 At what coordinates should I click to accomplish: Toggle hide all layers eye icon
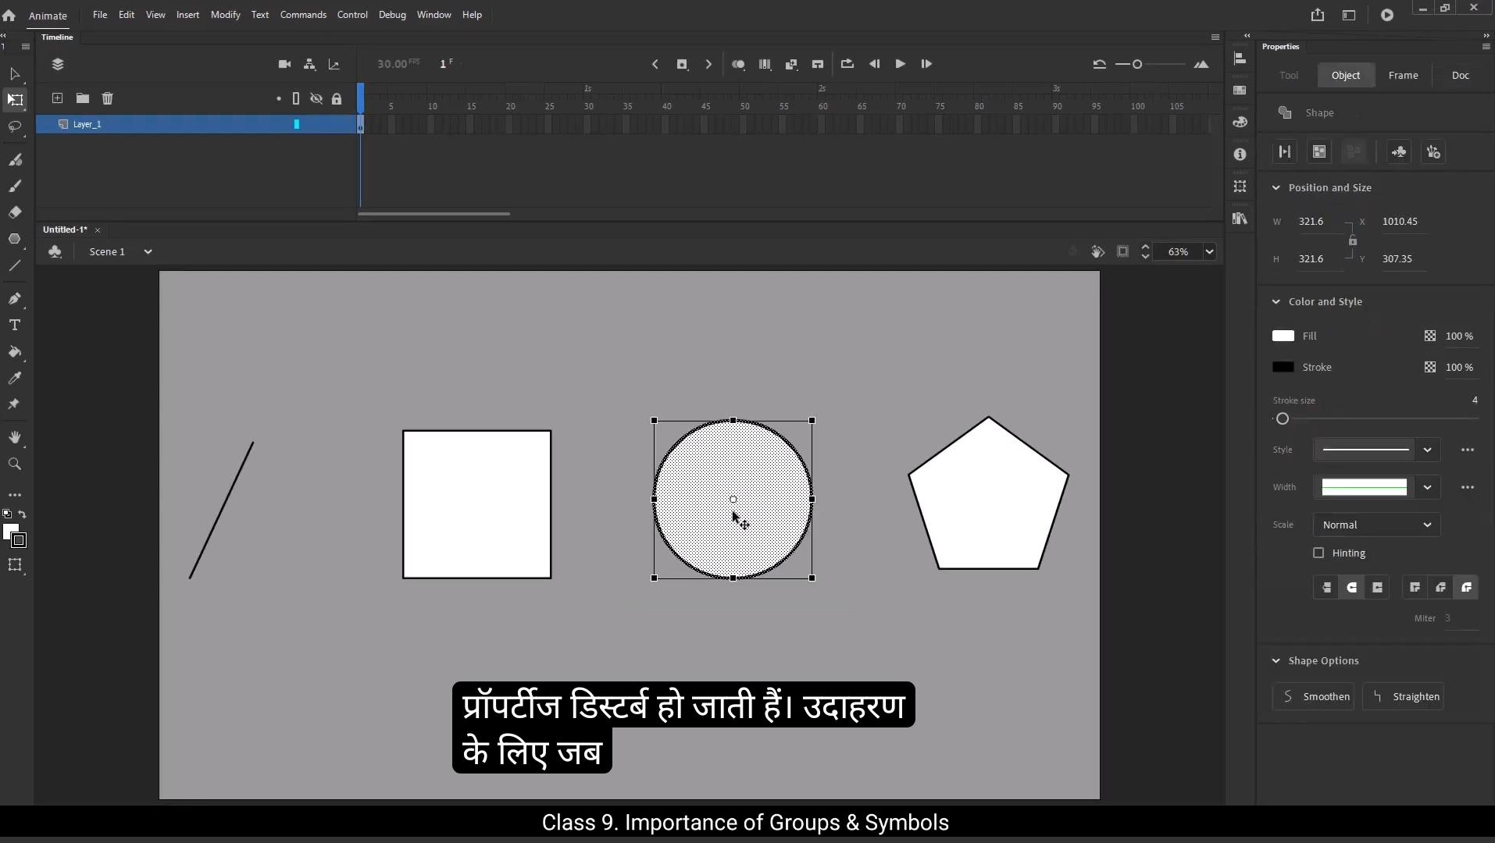point(316,99)
